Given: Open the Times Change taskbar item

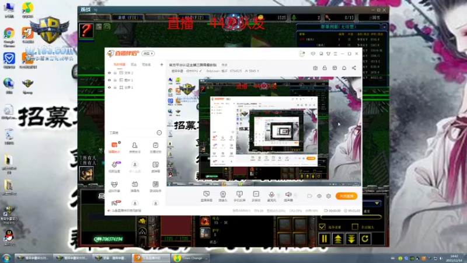Looking at the screenshot, I should pyautogui.click(x=191, y=258).
